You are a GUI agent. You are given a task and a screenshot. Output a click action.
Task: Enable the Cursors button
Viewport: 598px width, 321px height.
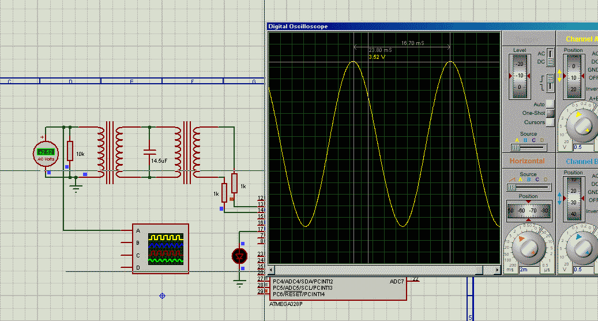point(550,122)
